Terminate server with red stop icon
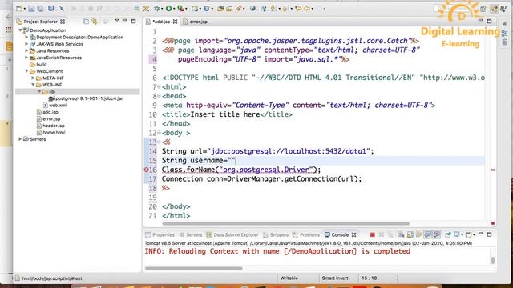This screenshot has width=513, height=288. (372, 234)
